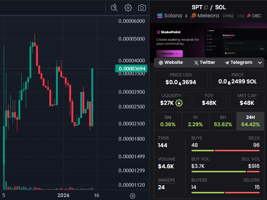Image resolution: width=267 pixels, height=200 pixels.
Task: Click the SOL quote symbol in header
Action: [221, 7]
